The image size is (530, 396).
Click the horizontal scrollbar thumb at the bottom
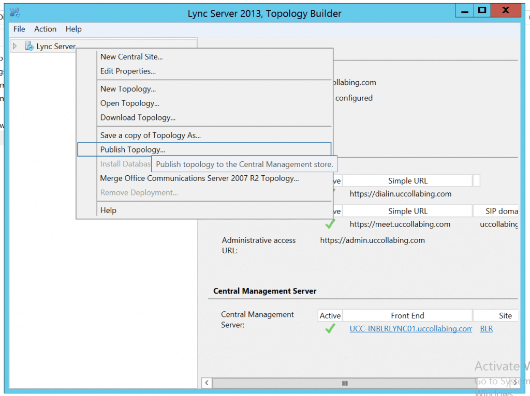pyautogui.click(x=345, y=383)
